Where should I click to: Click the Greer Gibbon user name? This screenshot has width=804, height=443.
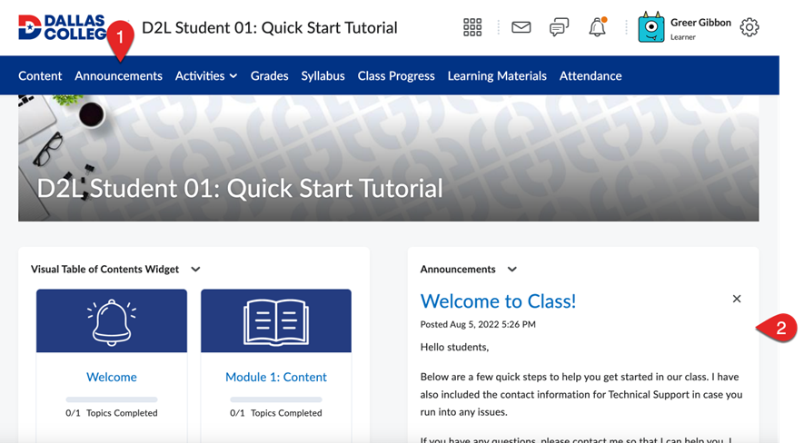point(700,23)
